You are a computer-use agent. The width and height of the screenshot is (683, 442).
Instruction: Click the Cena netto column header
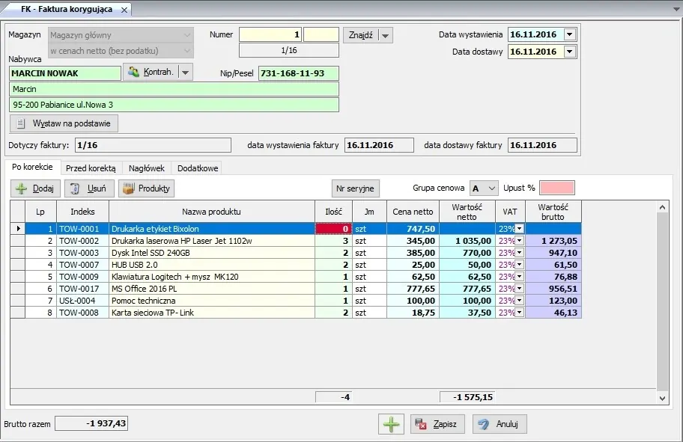[x=413, y=212]
